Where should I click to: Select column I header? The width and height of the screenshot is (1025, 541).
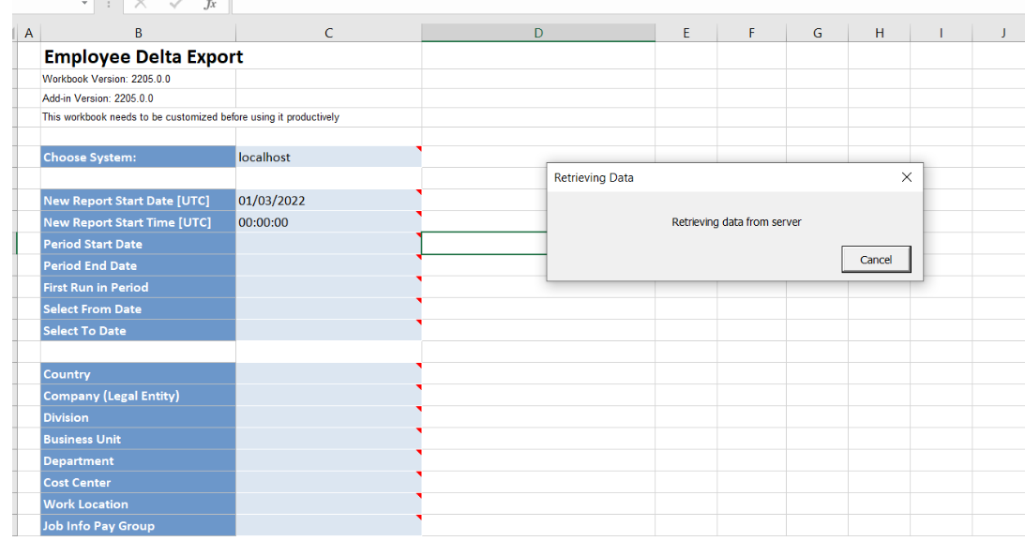coord(941,33)
